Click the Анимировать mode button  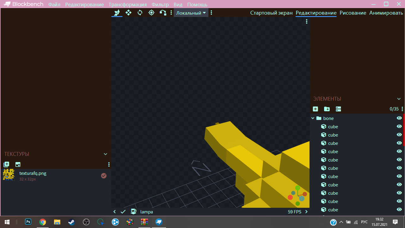coord(386,13)
